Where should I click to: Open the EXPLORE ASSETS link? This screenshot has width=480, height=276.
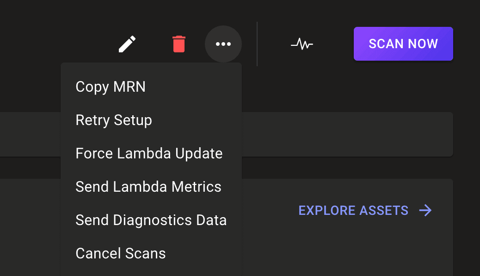[x=353, y=210]
